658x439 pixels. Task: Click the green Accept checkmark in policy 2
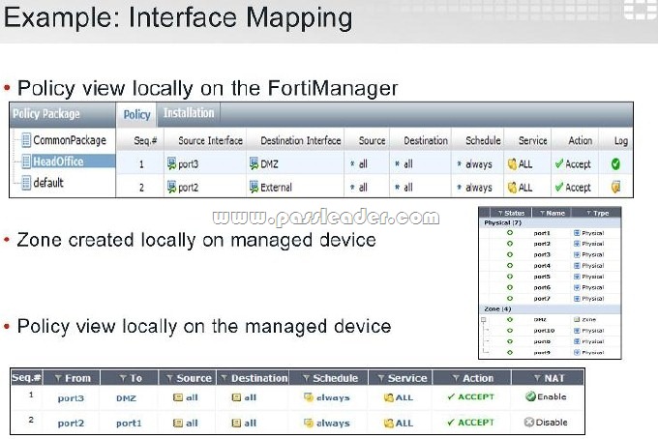coord(558,187)
